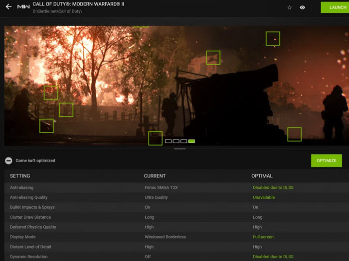Screen dimensions: 349x261
Task: Select the Anti-aliasing Quality row
Action: 176,197
